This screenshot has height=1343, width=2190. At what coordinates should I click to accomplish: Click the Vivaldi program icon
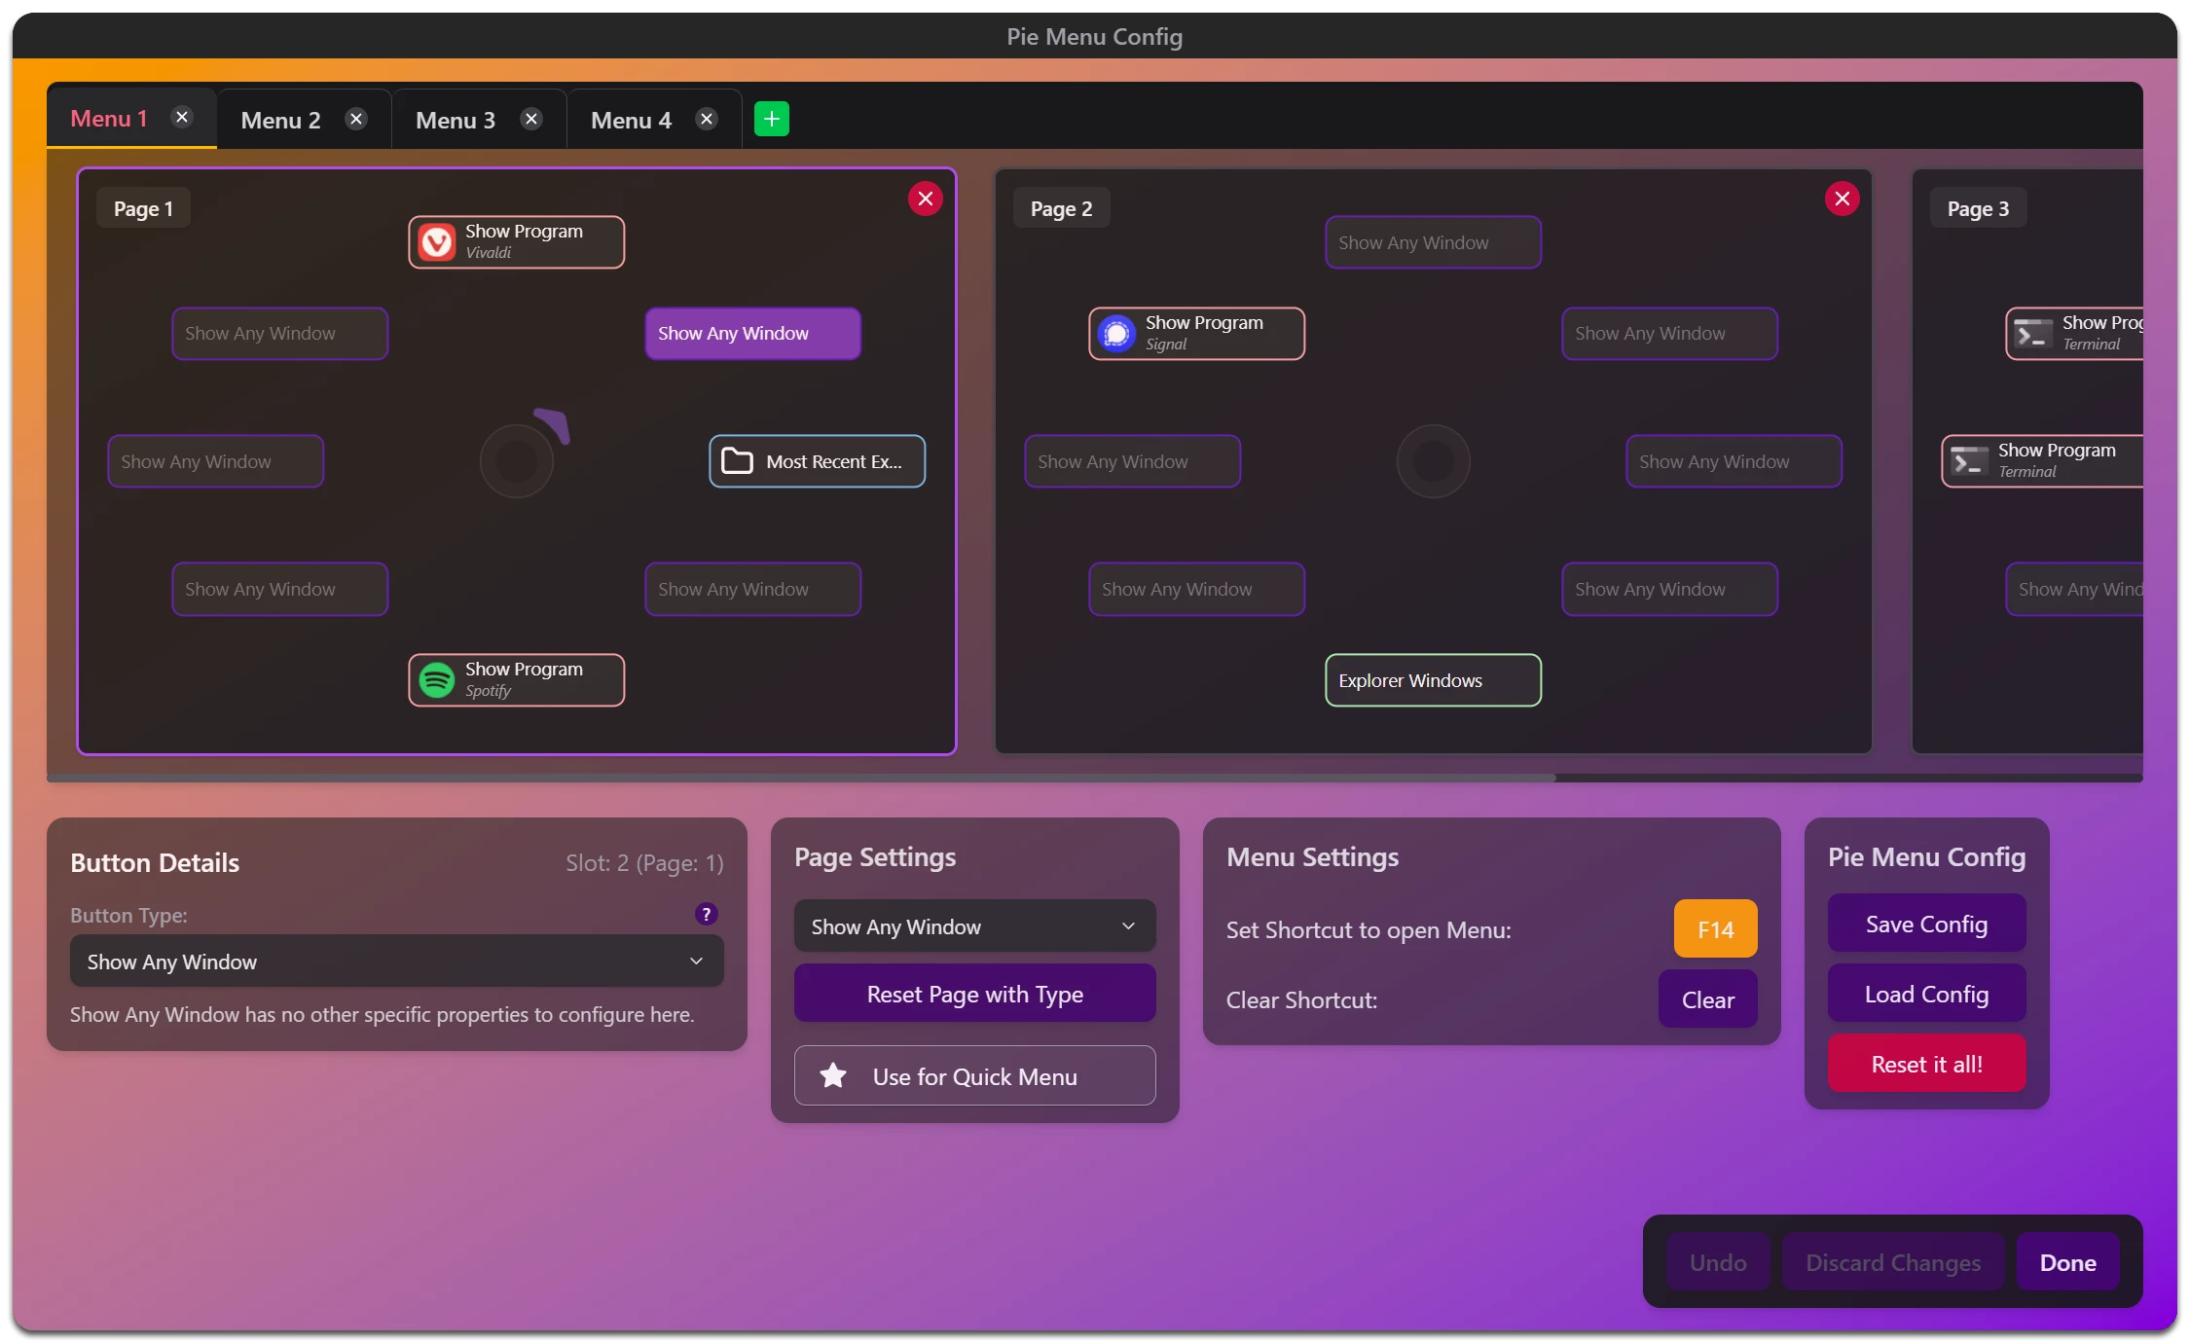point(437,242)
